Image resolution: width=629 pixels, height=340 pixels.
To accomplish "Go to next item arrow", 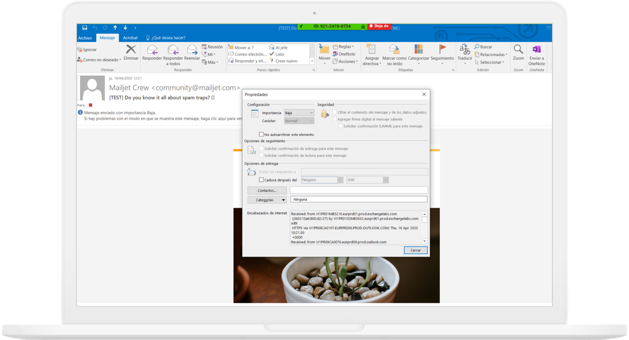I will click(x=125, y=28).
